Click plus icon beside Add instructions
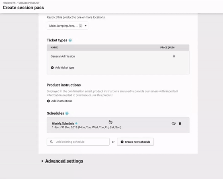 point(48,101)
